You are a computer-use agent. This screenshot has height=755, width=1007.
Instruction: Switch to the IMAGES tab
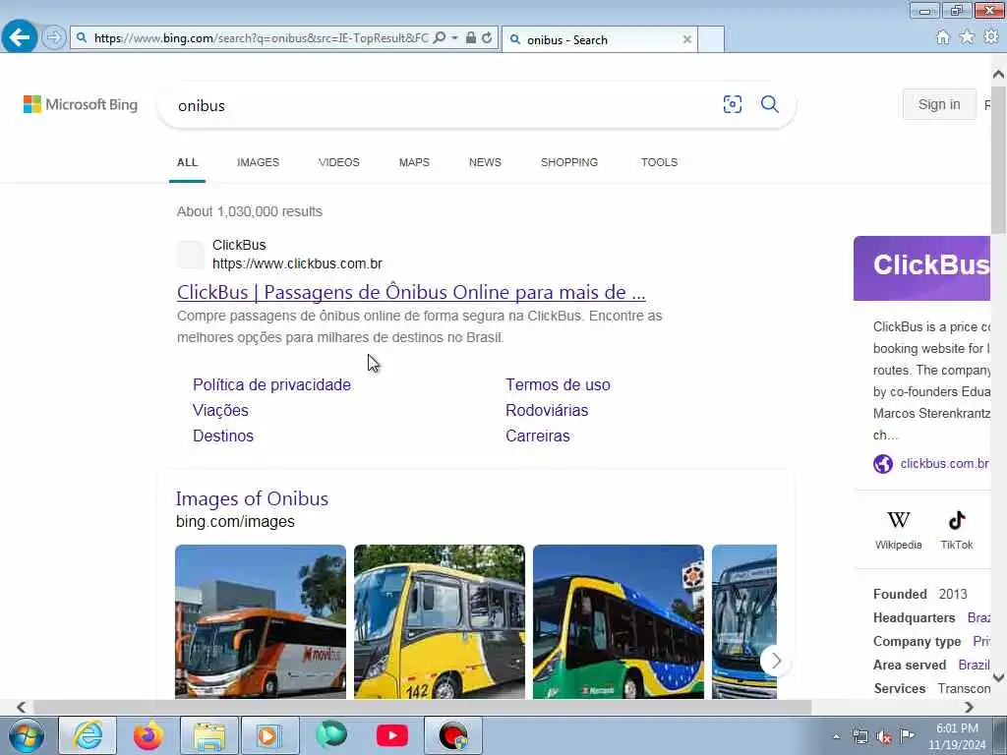(258, 162)
